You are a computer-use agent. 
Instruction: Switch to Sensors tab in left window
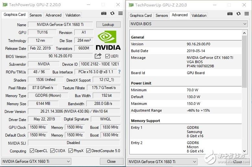[x=36, y=15]
